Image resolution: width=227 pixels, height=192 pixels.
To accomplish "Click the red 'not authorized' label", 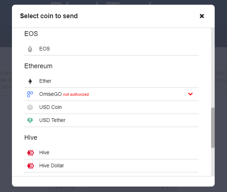I will point(76,94).
